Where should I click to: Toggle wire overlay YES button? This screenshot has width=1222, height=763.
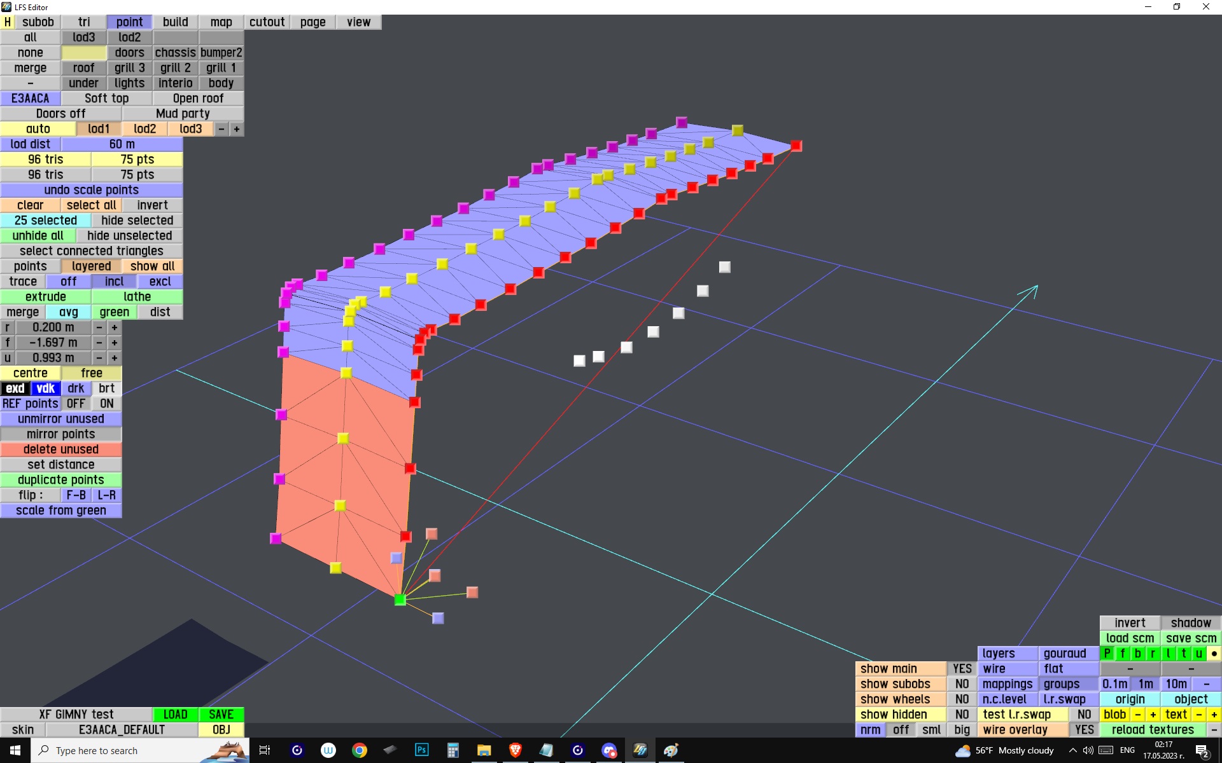[1084, 730]
